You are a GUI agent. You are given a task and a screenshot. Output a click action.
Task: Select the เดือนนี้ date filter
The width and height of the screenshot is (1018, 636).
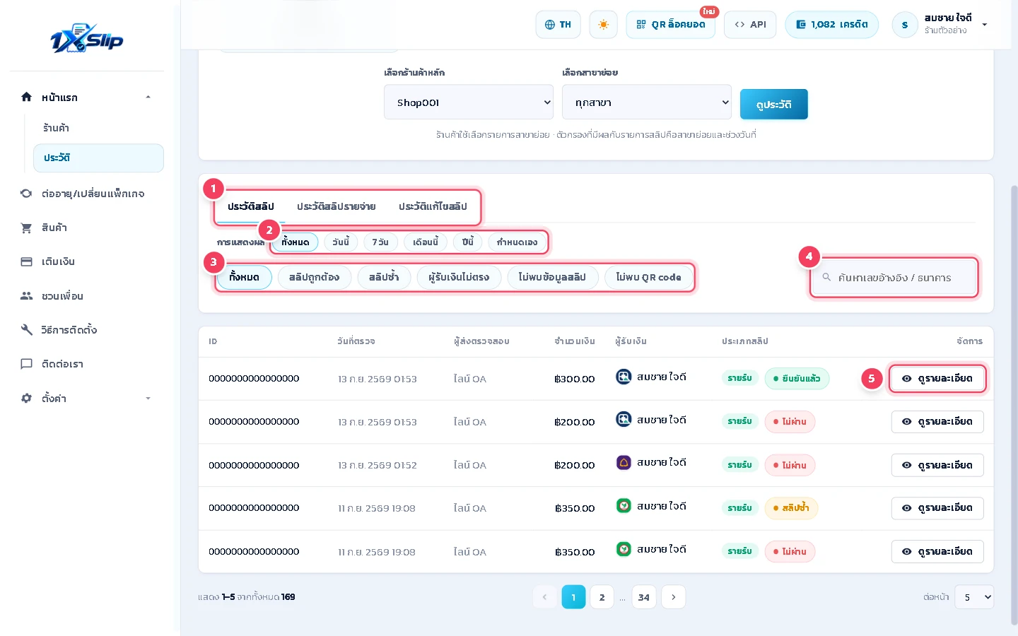[x=426, y=242]
